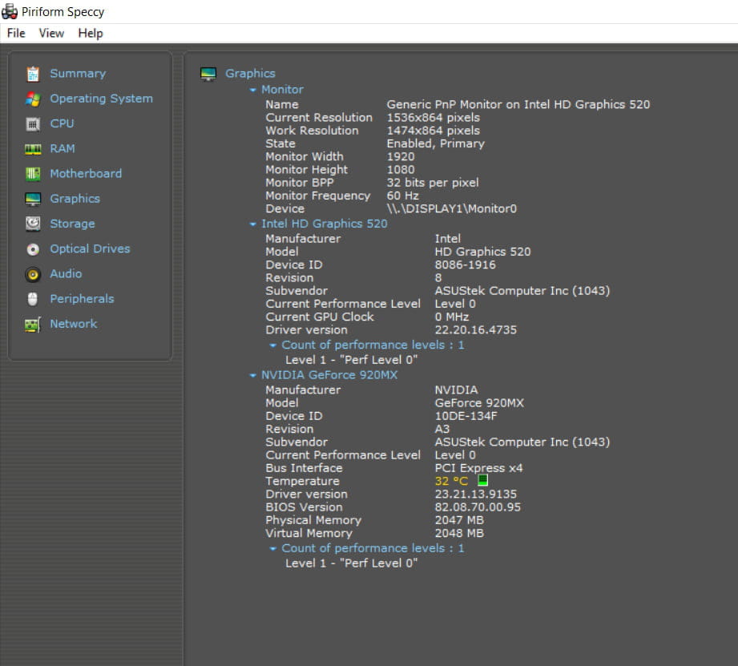Viewport: 738px width, 666px height.
Task: Collapse the Monitor section arrow
Action: 253,91
